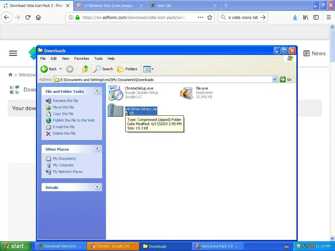
Task: Click the green Back arrow in Downloads window
Action: click(x=44, y=69)
